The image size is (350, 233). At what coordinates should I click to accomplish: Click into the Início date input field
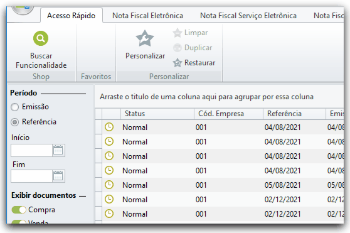point(31,150)
